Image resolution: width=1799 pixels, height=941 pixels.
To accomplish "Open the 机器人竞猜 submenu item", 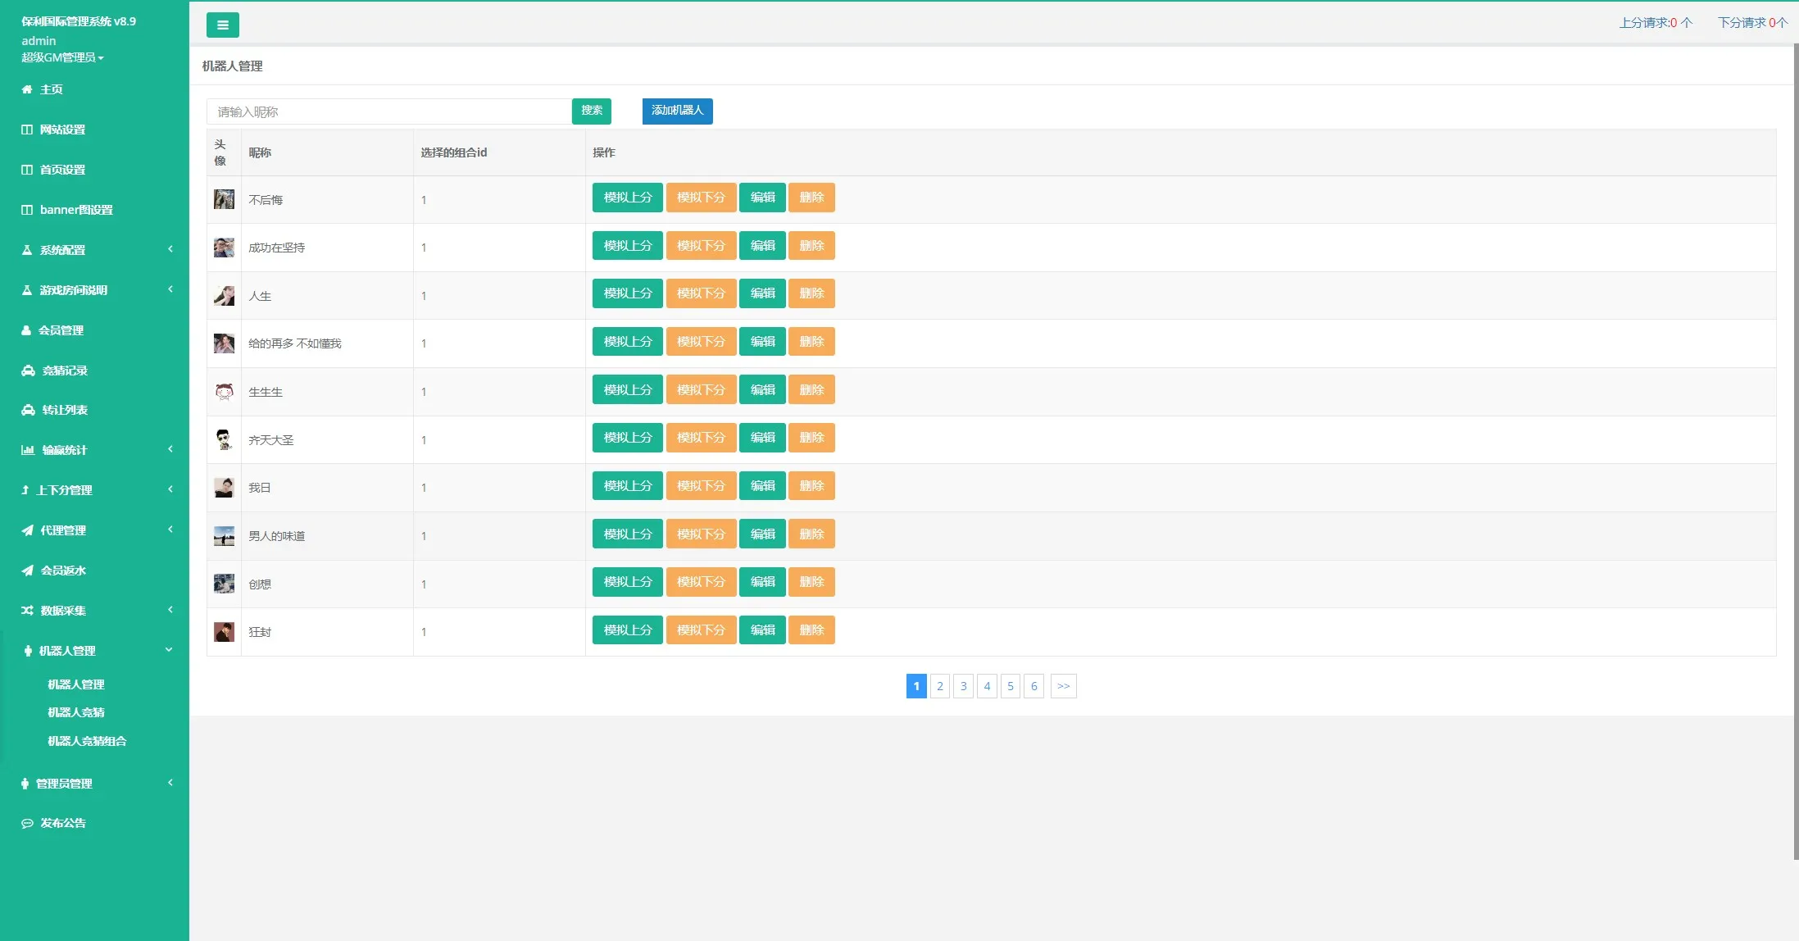I will (76, 712).
